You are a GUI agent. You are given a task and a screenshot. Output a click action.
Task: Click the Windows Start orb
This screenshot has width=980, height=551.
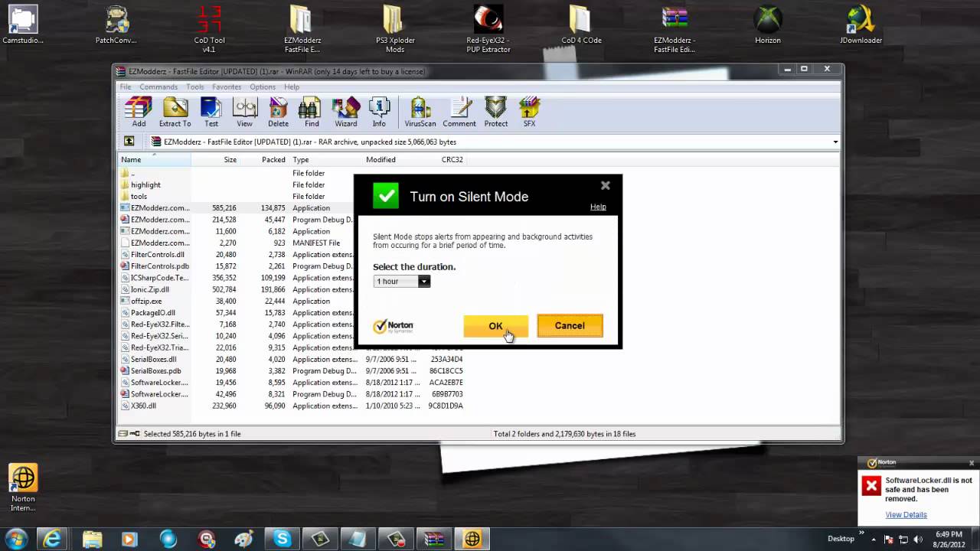16,539
